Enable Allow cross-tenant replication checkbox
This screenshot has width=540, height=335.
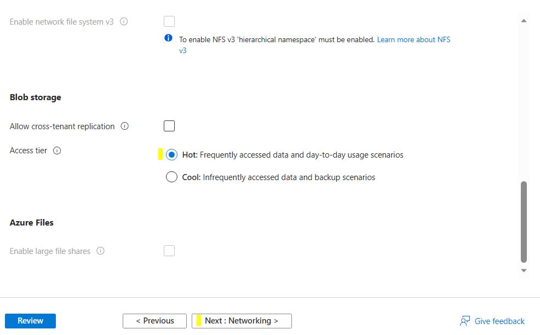tap(169, 126)
